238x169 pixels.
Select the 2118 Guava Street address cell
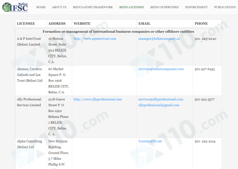pyautogui.click(x=59, y=117)
